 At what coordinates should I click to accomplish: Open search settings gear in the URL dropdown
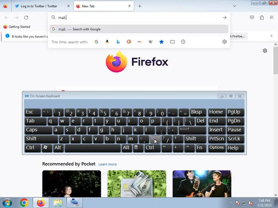pos(225,42)
